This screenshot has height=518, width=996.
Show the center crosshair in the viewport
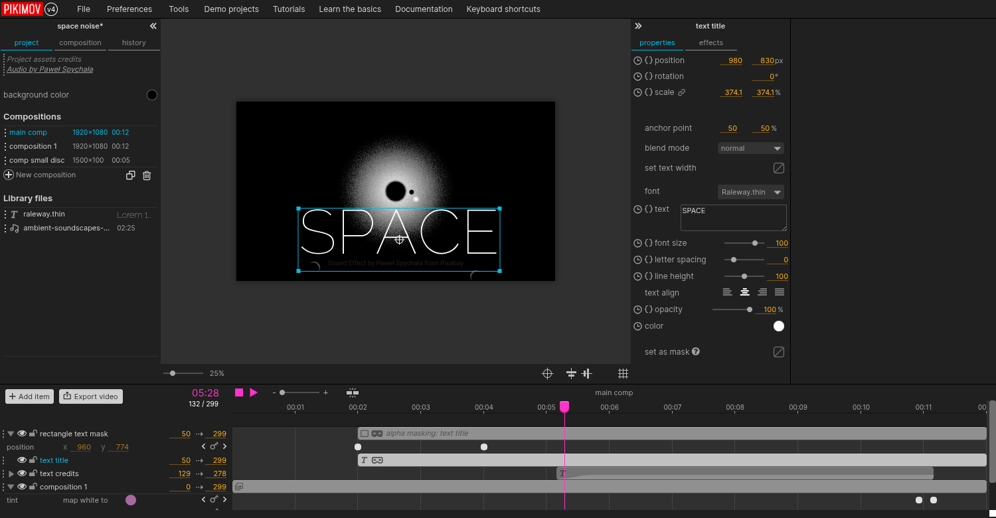547,374
